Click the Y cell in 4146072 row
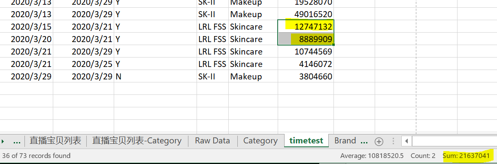This screenshot has height=164, width=497. pos(155,64)
